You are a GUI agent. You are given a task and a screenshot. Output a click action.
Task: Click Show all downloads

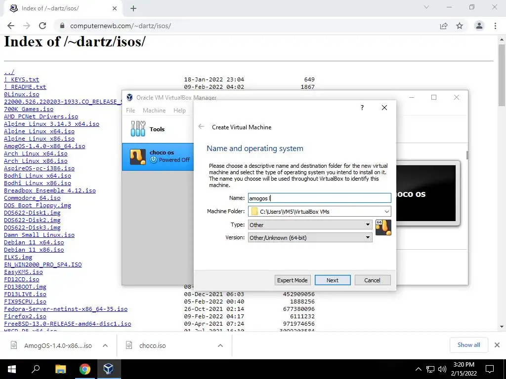[x=468, y=345]
